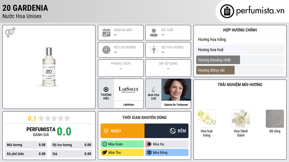
Task: Click the 0.1 user rating value
Action: [x=32, y=118]
